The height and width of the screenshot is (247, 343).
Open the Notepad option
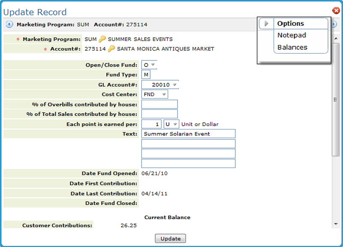[292, 35]
